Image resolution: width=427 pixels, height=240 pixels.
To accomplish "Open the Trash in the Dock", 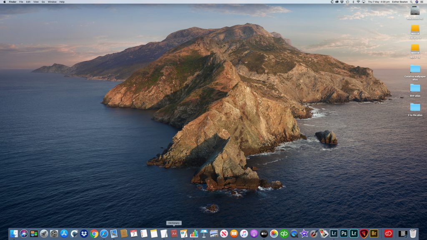I will (413, 234).
